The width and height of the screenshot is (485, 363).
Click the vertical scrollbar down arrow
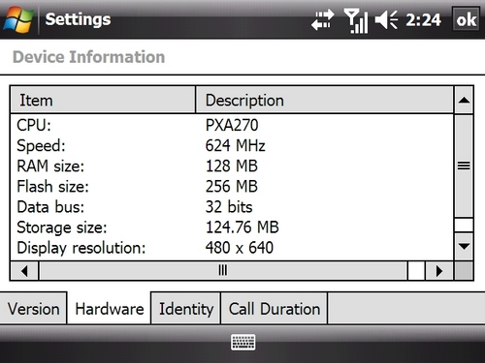(464, 247)
